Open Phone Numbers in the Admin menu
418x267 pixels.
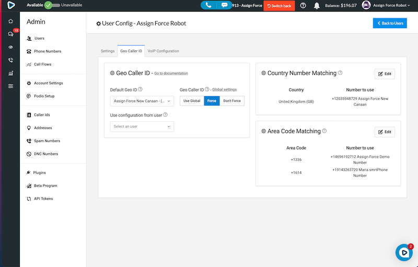coord(47,51)
